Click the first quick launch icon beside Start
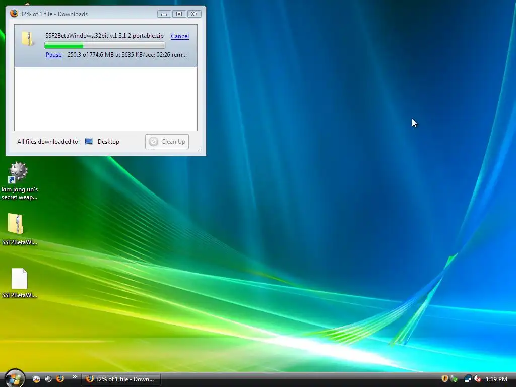The height and width of the screenshot is (387, 516). [36, 379]
